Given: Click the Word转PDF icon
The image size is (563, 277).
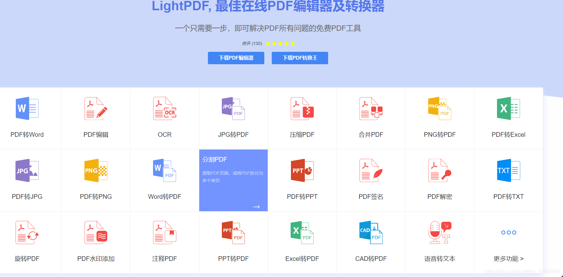Looking at the screenshot, I should [x=165, y=170].
